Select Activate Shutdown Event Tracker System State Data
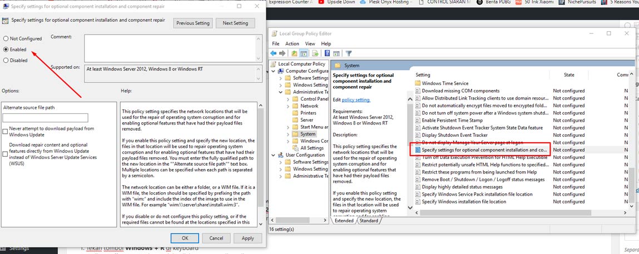 pyautogui.click(x=482, y=128)
